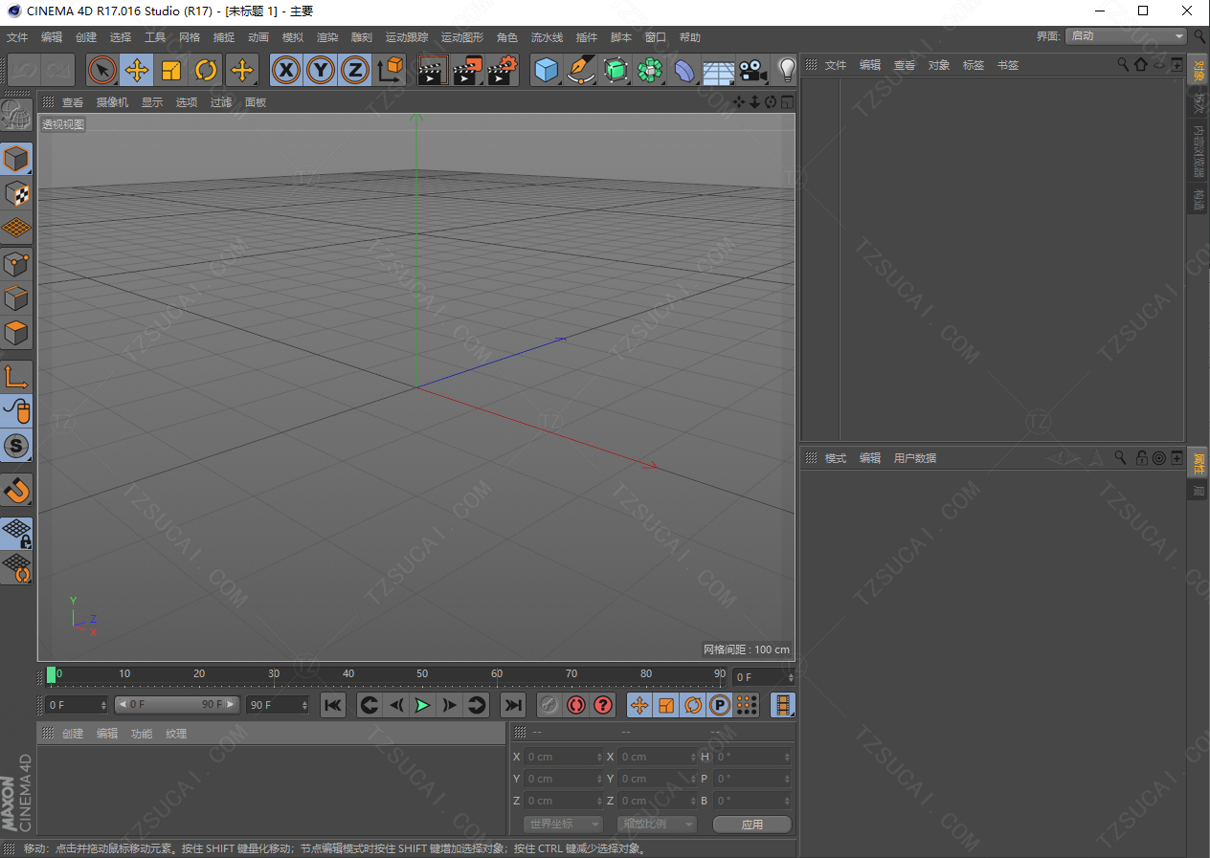Add a Camera object
Image resolution: width=1210 pixels, height=858 pixels.
pos(752,70)
